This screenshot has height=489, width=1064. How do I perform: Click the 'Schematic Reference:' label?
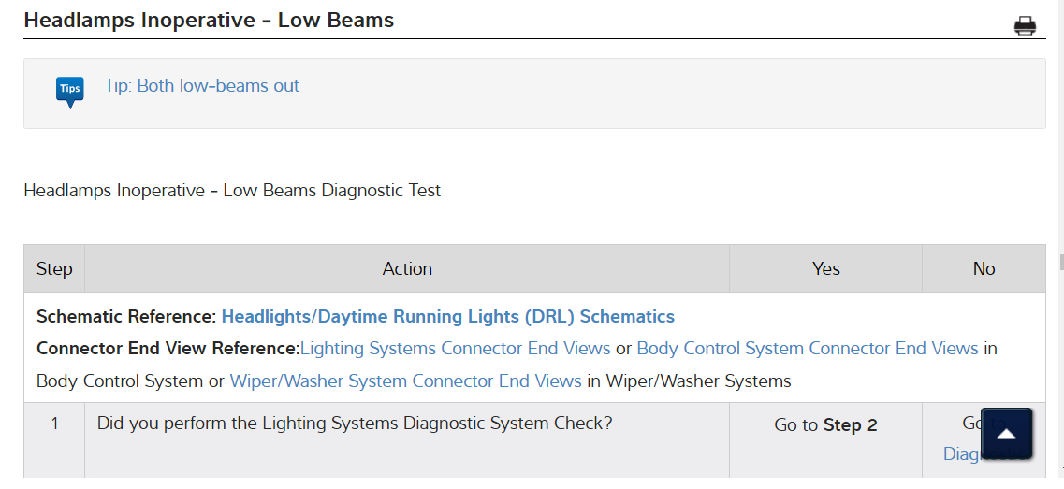click(x=126, y=316)
